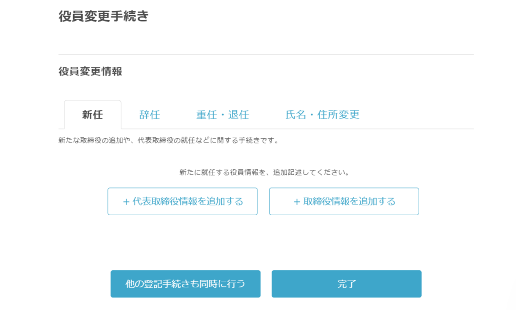Click the 他の登記手続きも同時に行う button
516x310 pixels.
pos(185,284)
